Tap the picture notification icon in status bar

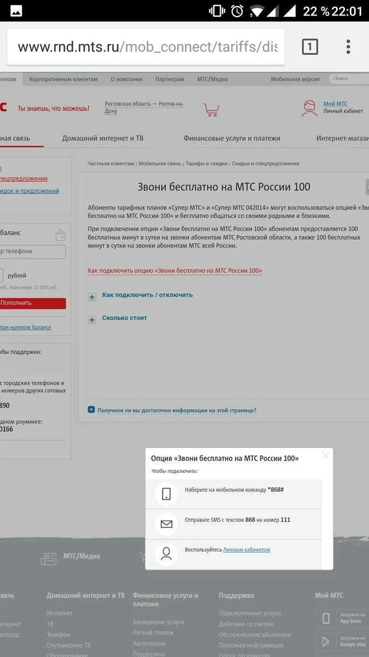(16, 11)
